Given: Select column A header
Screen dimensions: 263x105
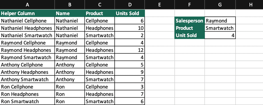Looking at the screenshot, I should pos(27,5).
